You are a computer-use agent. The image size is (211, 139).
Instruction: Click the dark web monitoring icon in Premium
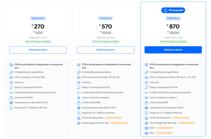tap(79, 123)
